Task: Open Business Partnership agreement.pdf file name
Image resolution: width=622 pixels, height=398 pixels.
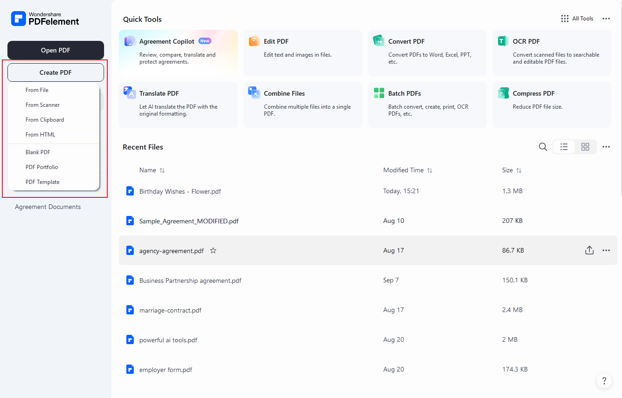Action: coord(190,281)
